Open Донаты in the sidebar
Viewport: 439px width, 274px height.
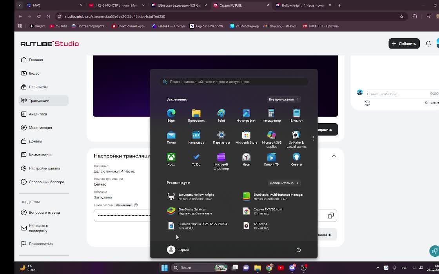click(44, 141)
